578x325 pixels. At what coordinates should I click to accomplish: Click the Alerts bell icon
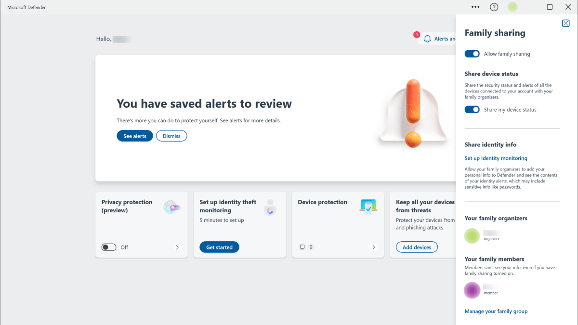(427, 39)
